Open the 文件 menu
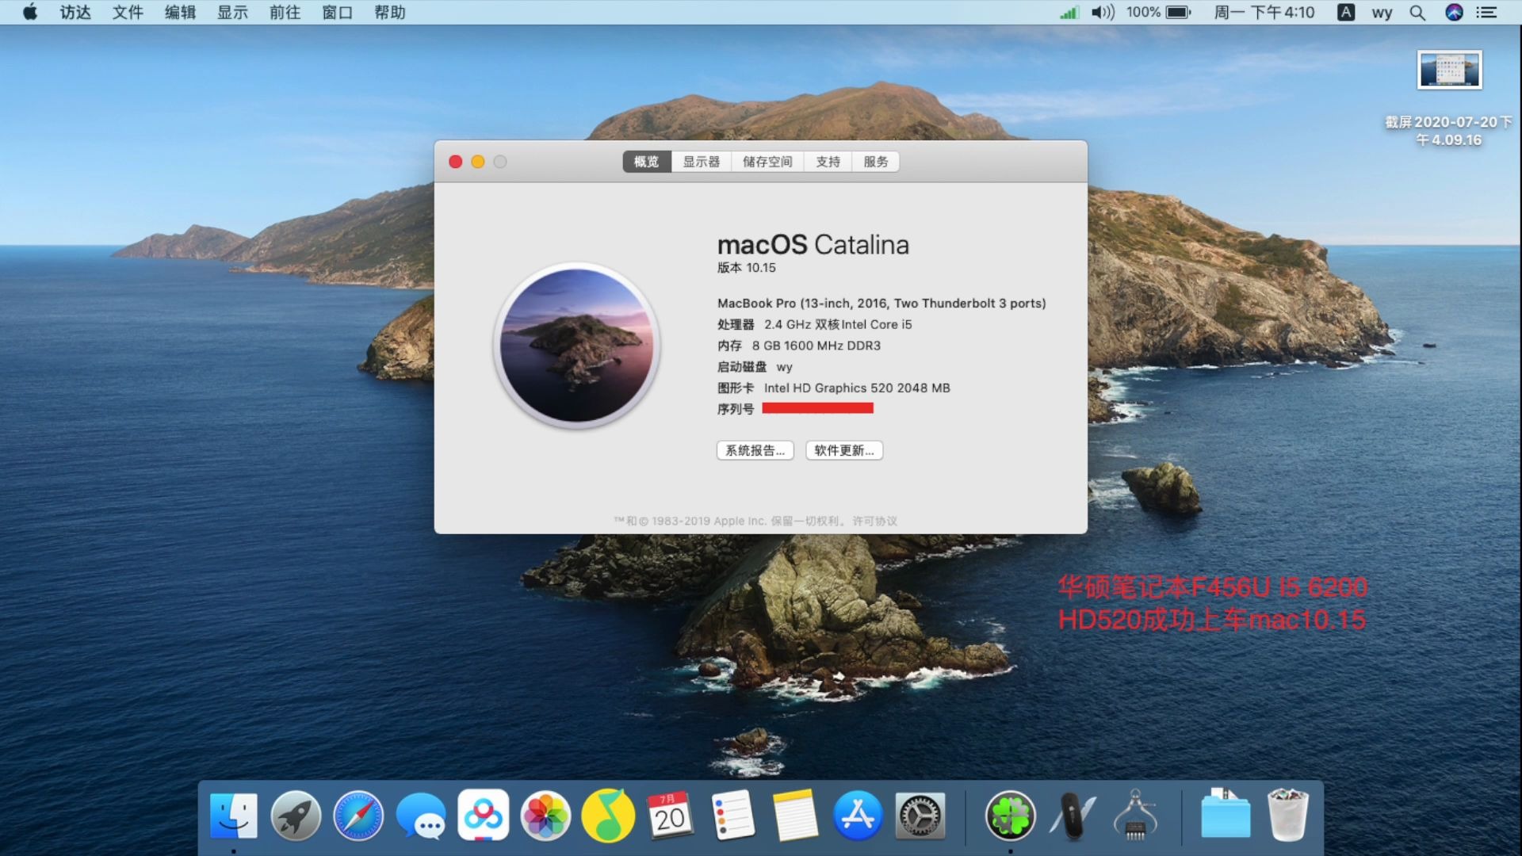This screenshot has height=856, width=1522. (128, 12)
